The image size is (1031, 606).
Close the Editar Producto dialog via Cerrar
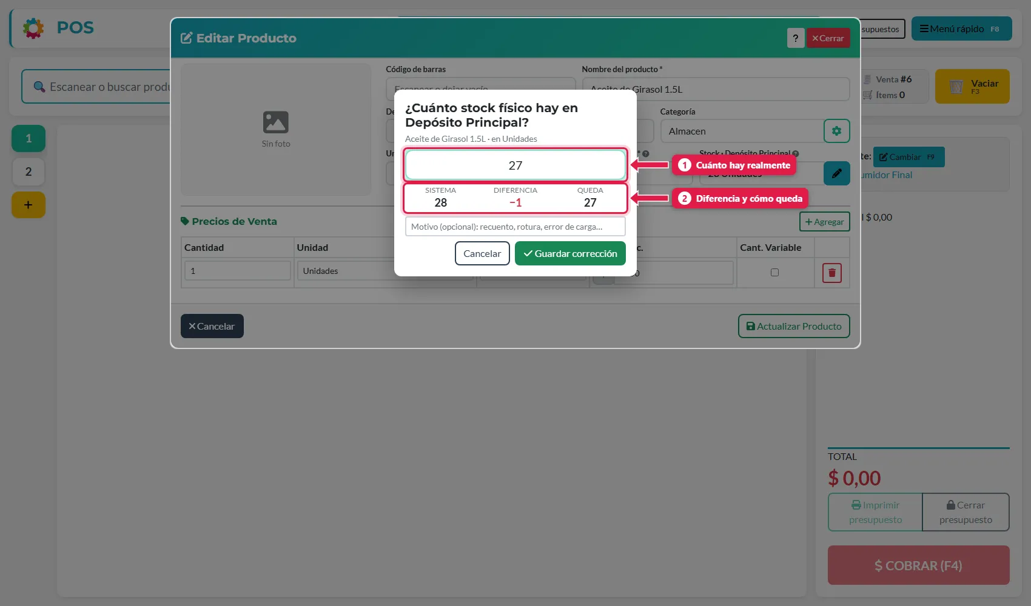pyautogui.click(x=828, y=38)
